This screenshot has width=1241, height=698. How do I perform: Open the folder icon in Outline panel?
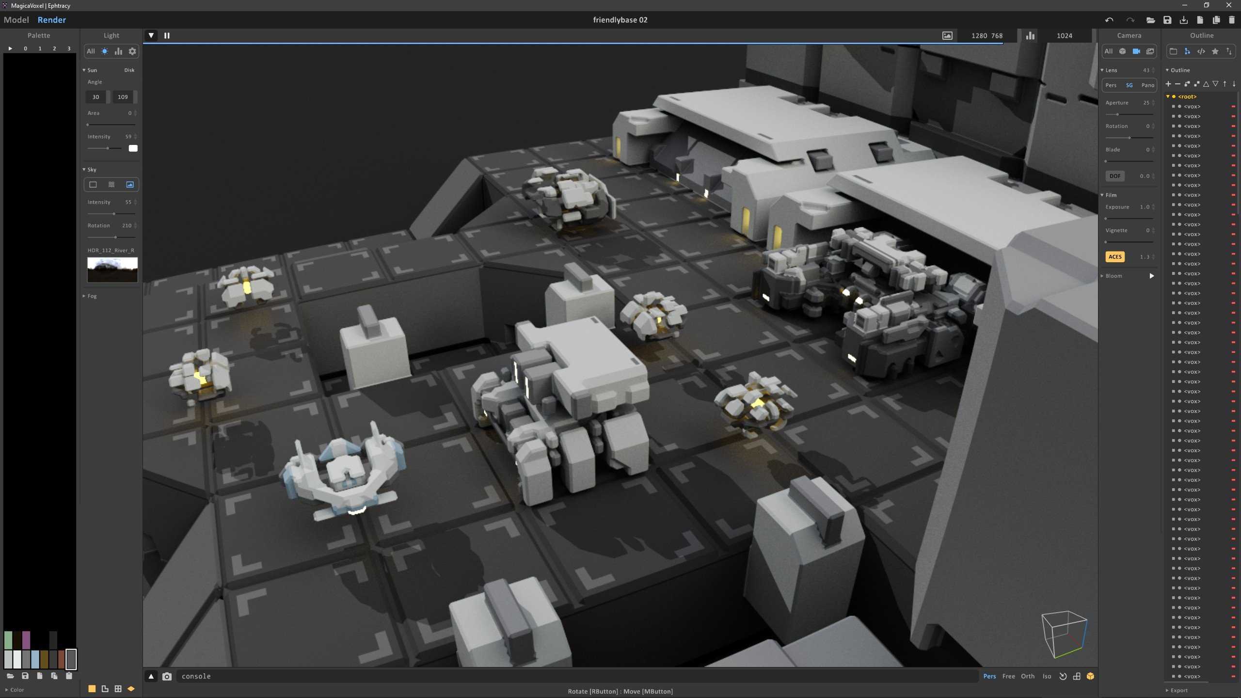[1173, 51]
